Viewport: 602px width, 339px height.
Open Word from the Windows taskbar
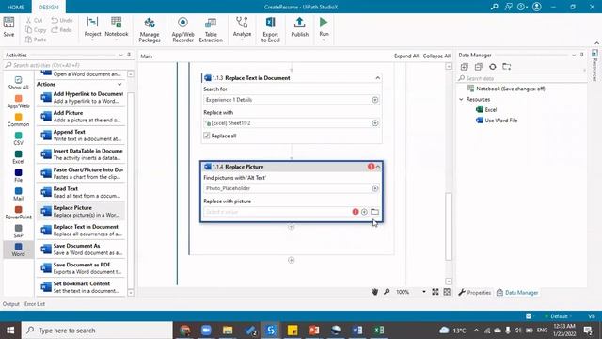coord(357,331)
